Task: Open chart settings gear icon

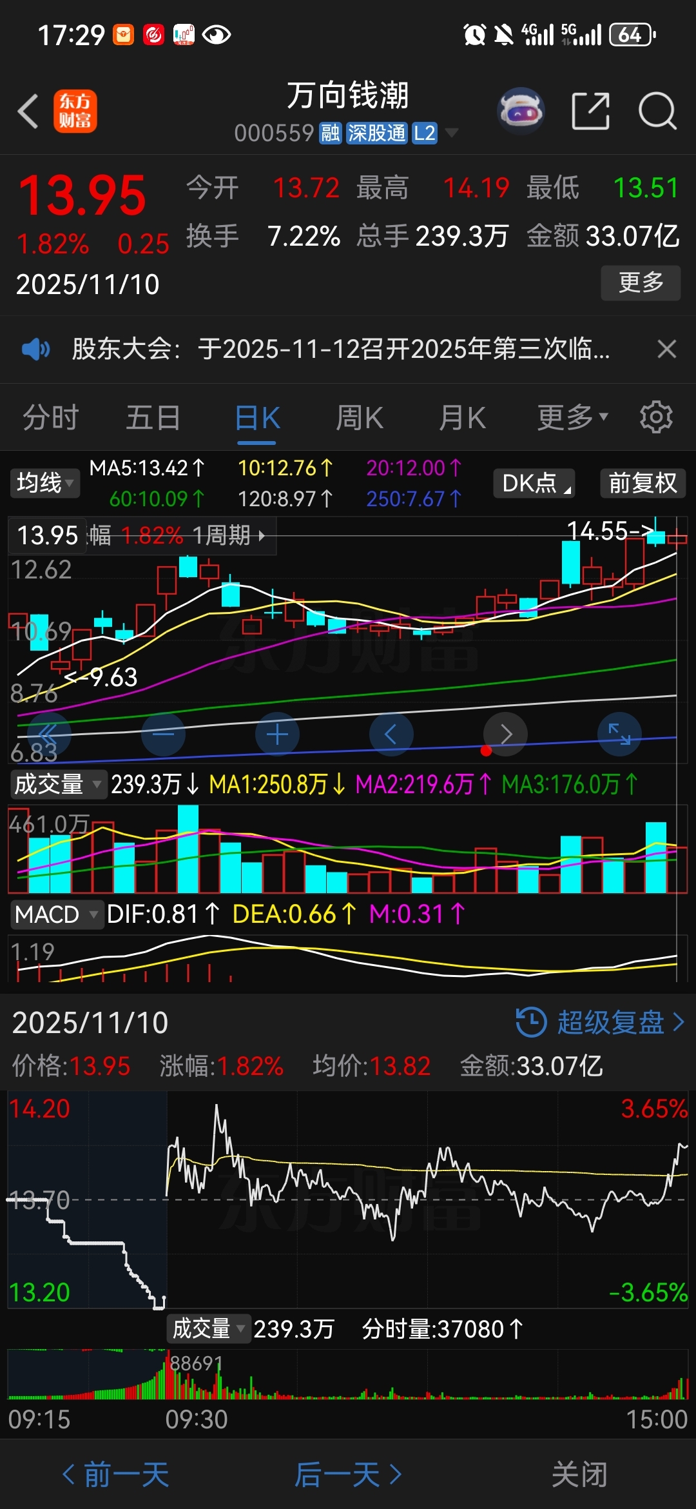Action: [x=656, y=417]
